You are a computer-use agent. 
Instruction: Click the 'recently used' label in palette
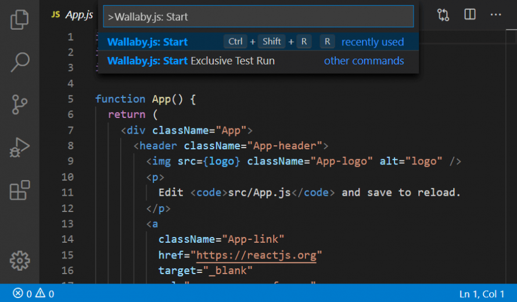tap(372, 42)
